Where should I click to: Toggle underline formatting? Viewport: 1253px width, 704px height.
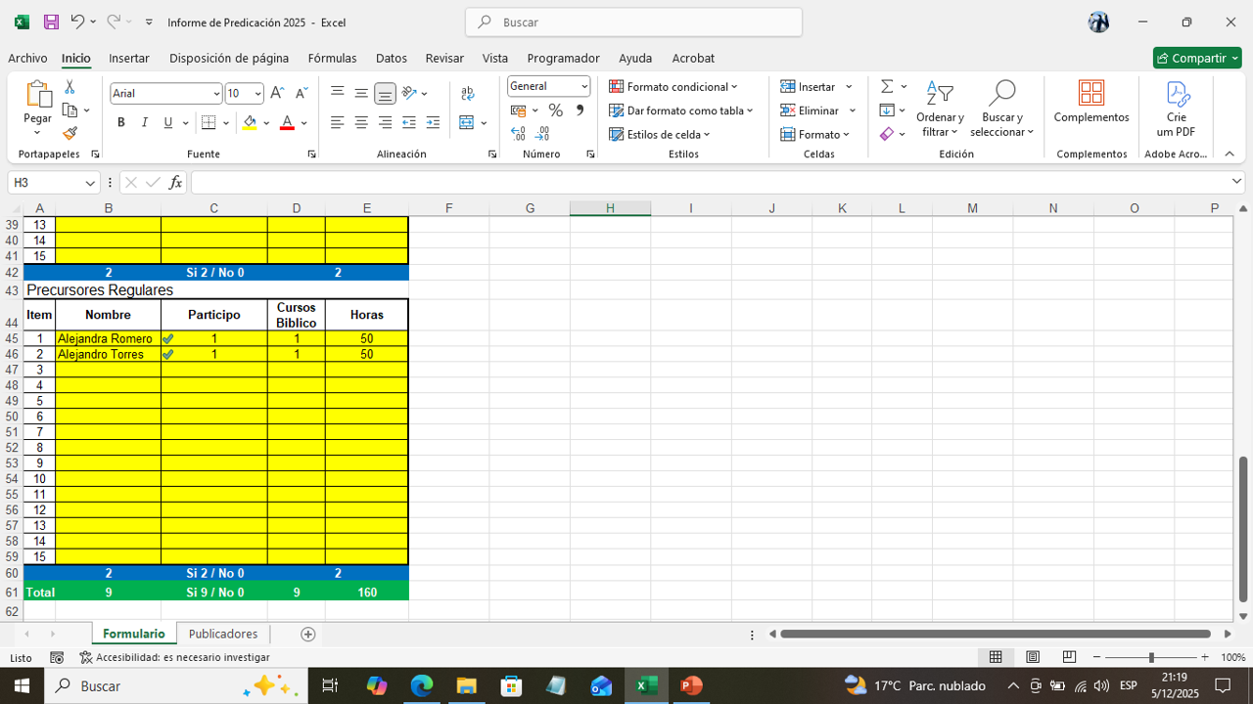(168, 122)
